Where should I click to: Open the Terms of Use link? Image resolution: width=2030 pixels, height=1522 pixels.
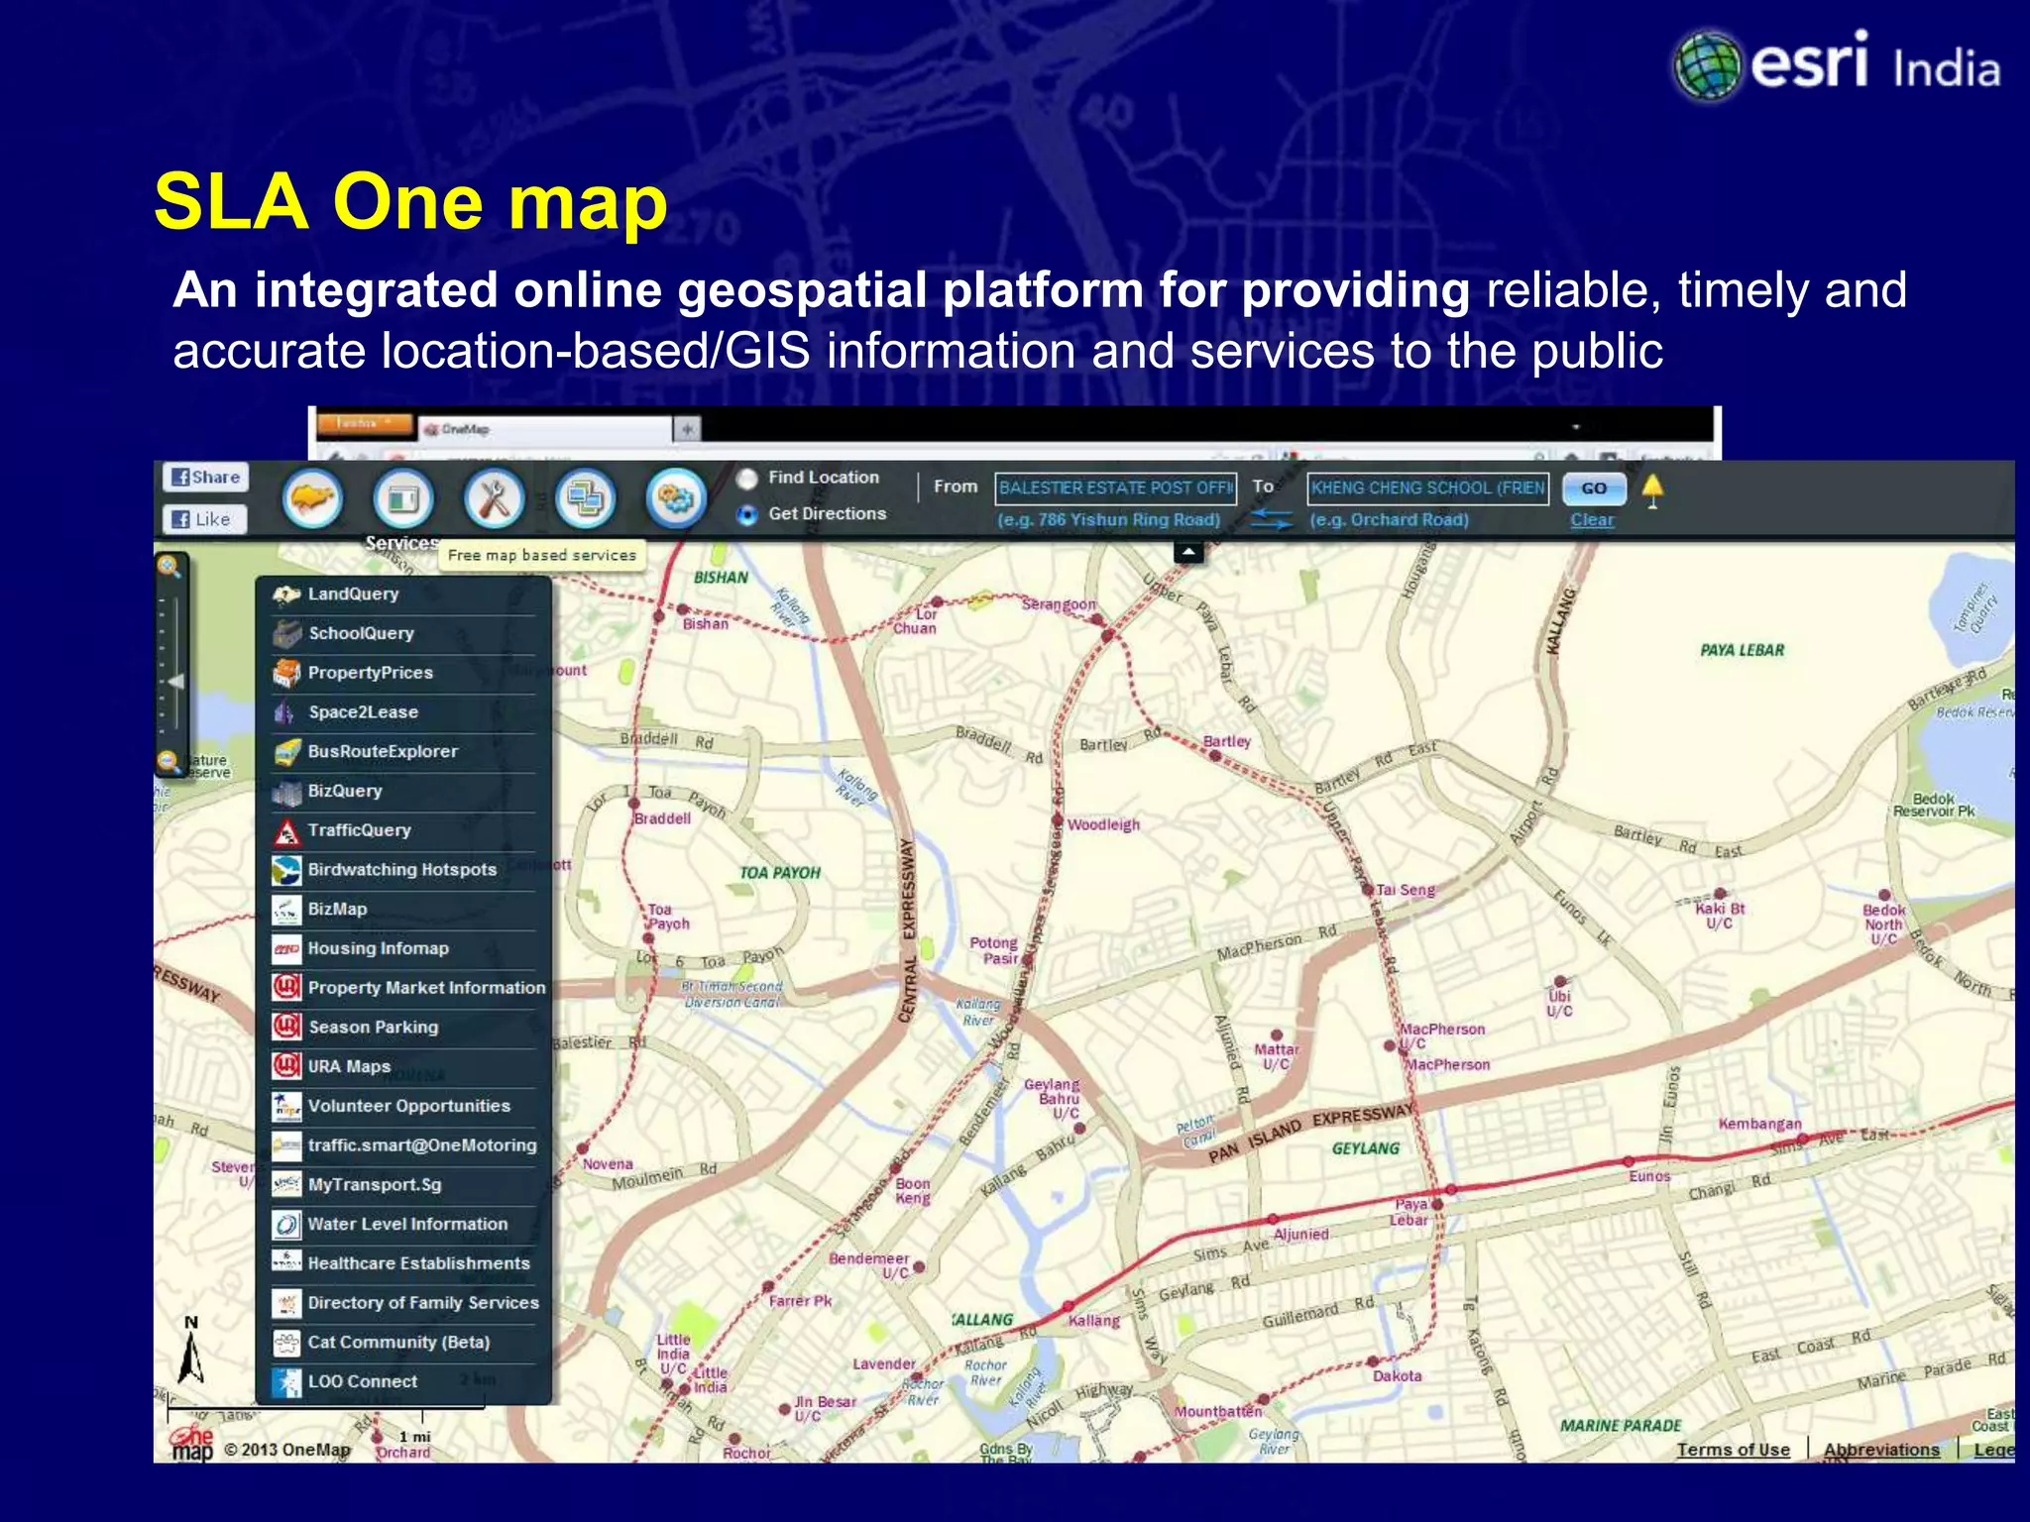point(1733,1450)
